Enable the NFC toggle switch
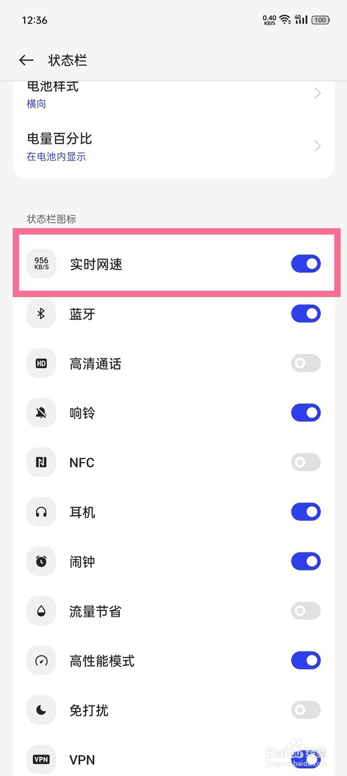The height and width of the screenshot is (776, 347). click(x=305, y=462)
